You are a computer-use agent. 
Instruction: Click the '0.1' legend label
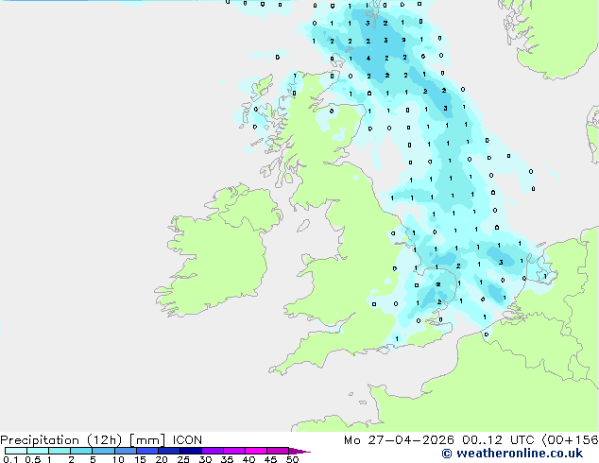click(10, 459)
